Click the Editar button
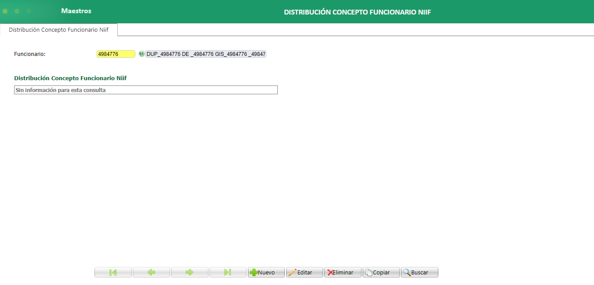Image resolution: width=594 pixels, height=285 pixels. (305, 272)
